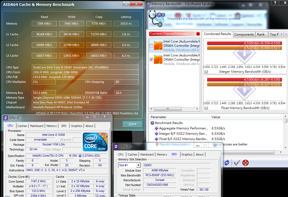Uncheck the second Intel Core Auburndale entry checkbox
Viewport: 288px width, 197px height.
(151, 60)
